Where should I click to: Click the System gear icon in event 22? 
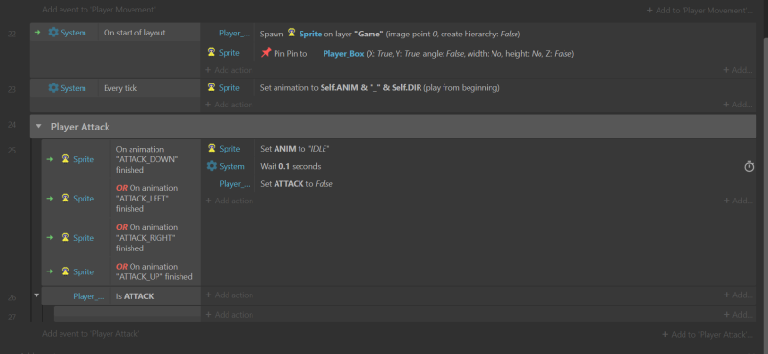54,33
